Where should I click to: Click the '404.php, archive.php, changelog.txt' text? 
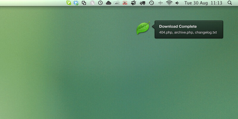tap(188, 32)
